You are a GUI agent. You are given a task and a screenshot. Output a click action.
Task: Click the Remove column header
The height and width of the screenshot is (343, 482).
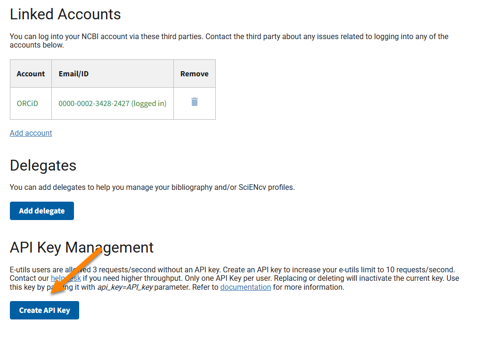[x=194, y=73]
